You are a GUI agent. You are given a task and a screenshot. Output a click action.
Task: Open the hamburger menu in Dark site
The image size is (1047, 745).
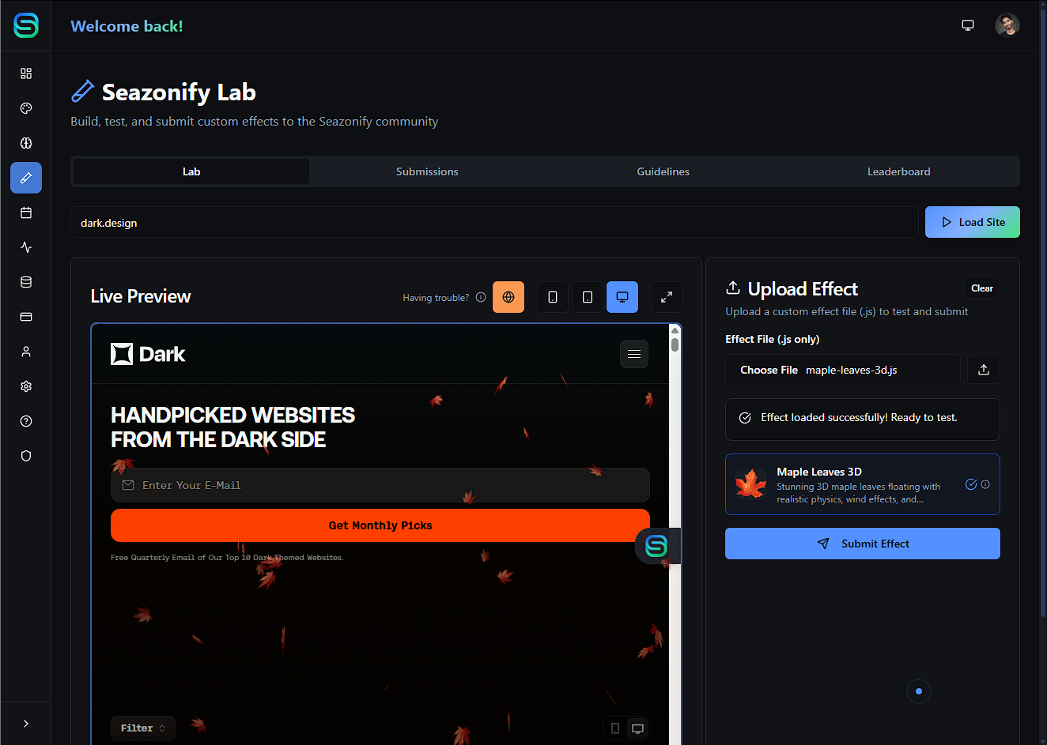[x=633, y=354]
